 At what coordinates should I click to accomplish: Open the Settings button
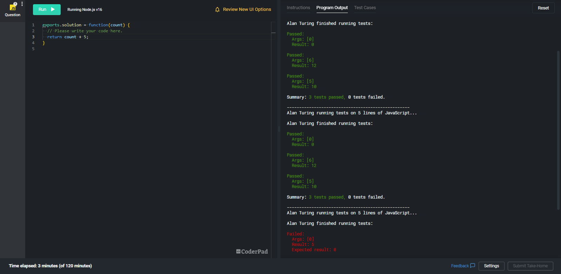491,266
